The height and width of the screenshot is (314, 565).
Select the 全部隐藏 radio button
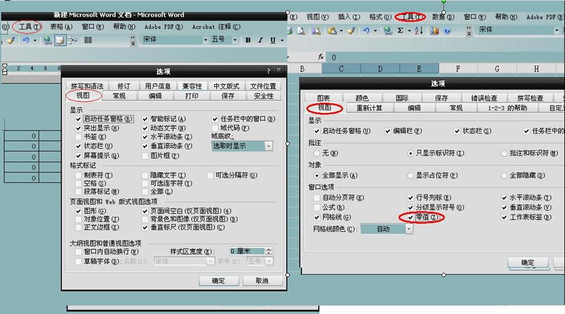[x=505, y=175]
